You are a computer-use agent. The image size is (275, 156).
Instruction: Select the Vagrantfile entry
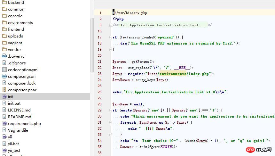tap(18, 130)
